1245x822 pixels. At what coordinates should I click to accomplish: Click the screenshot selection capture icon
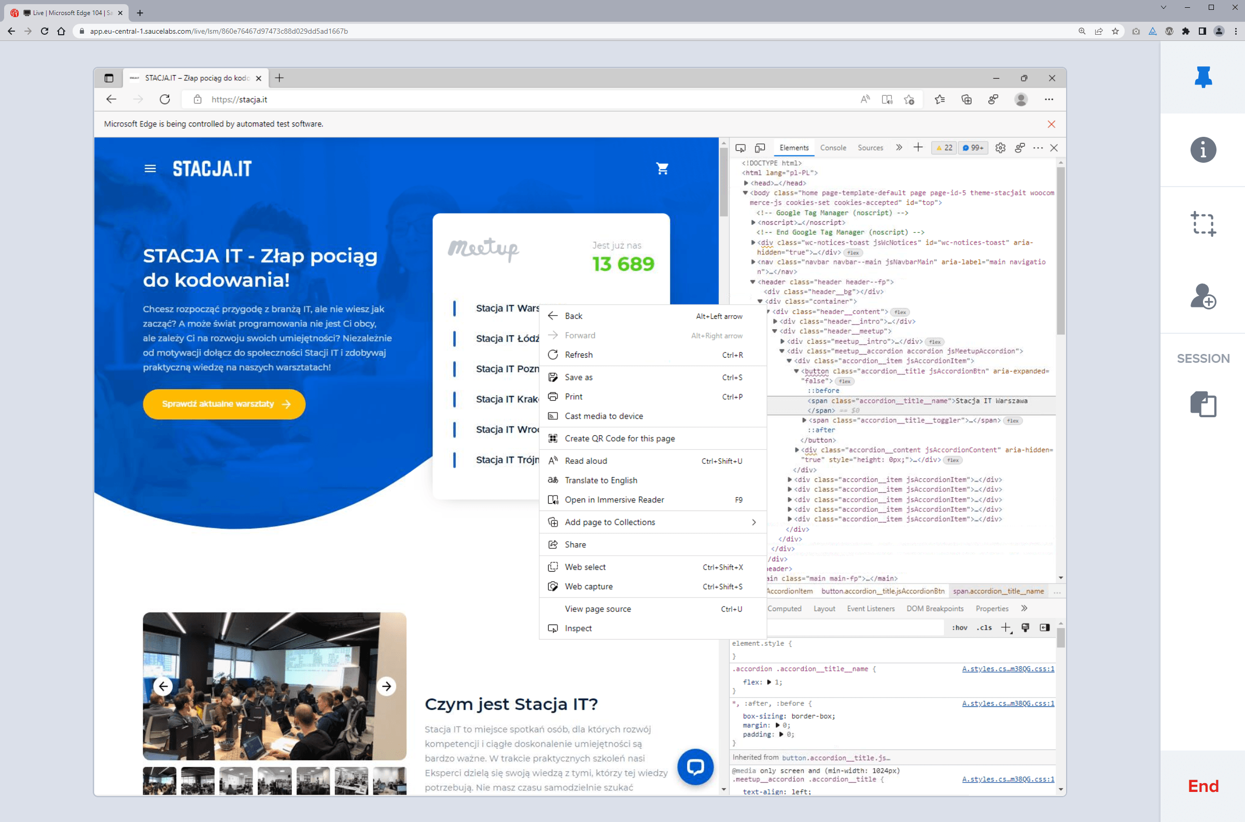(1203, 224)
